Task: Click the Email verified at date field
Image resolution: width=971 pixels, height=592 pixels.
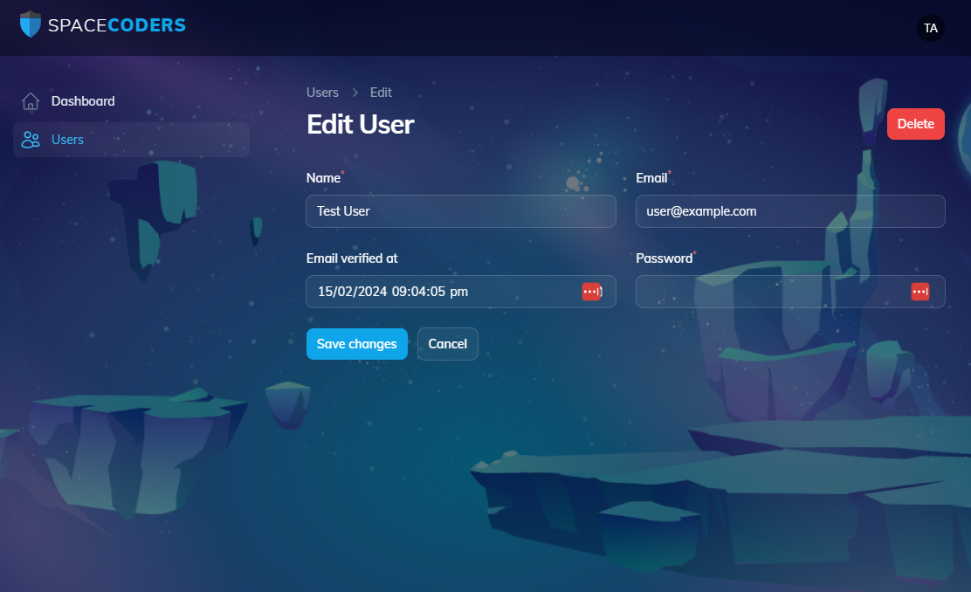Action: point(461,292)
